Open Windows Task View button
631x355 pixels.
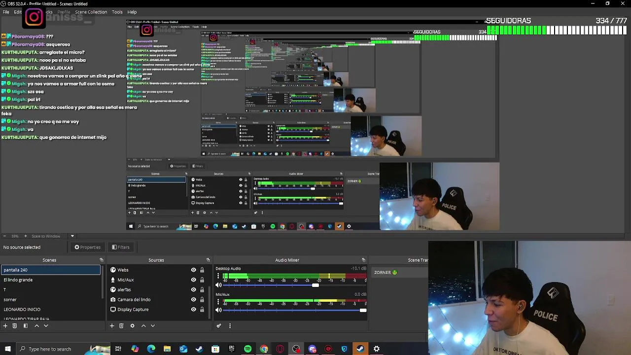[118, 349]
